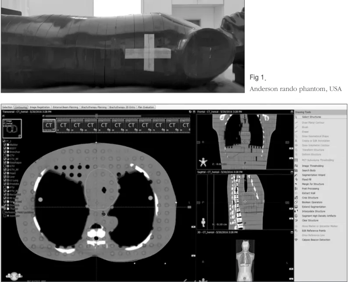Open Brachytherapy Planning tab
Screen dimensions: 349x282
(94, 107)
